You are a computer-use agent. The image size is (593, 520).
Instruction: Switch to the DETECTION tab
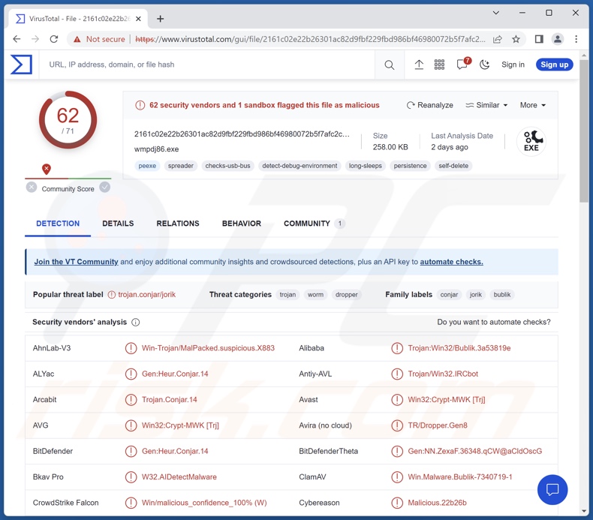click(58, 224)
